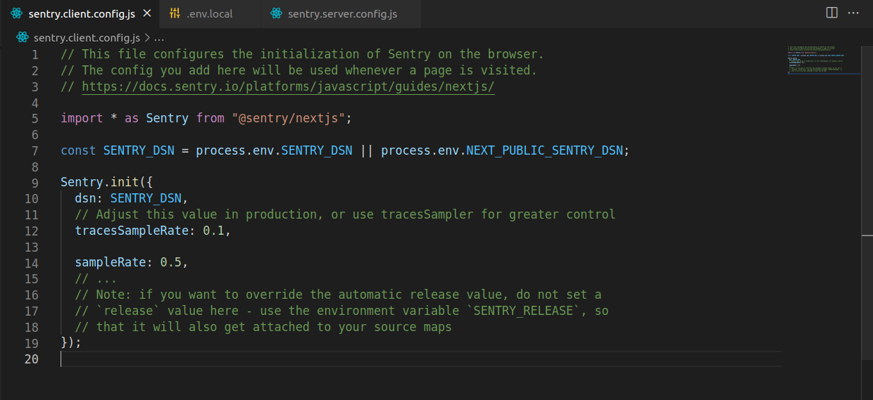Click the "@sentry/nextjs" import string
Image resolution: width=873 pixels, height=400 pixels.
click(288, 118)
